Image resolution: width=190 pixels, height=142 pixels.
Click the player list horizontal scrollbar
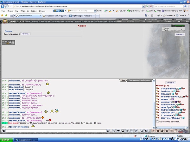tap(172, 127)
